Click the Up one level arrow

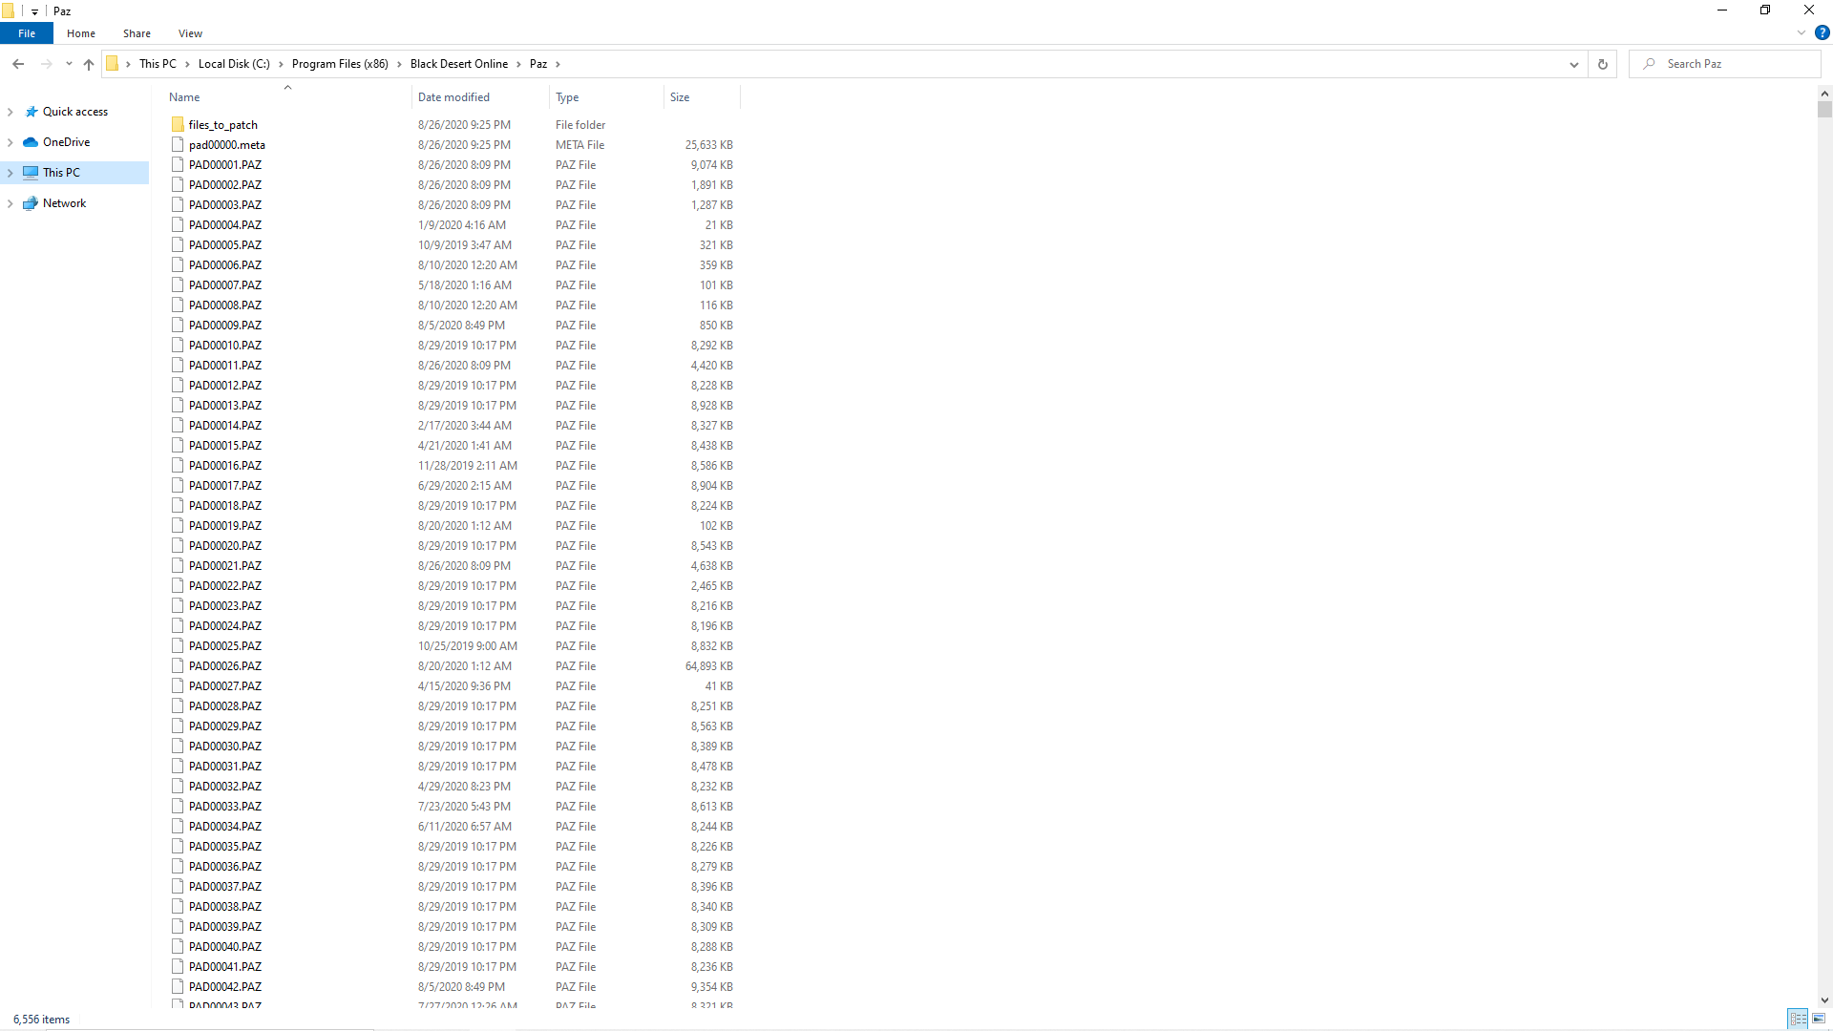pyautogui.click(x=89, y=64)
